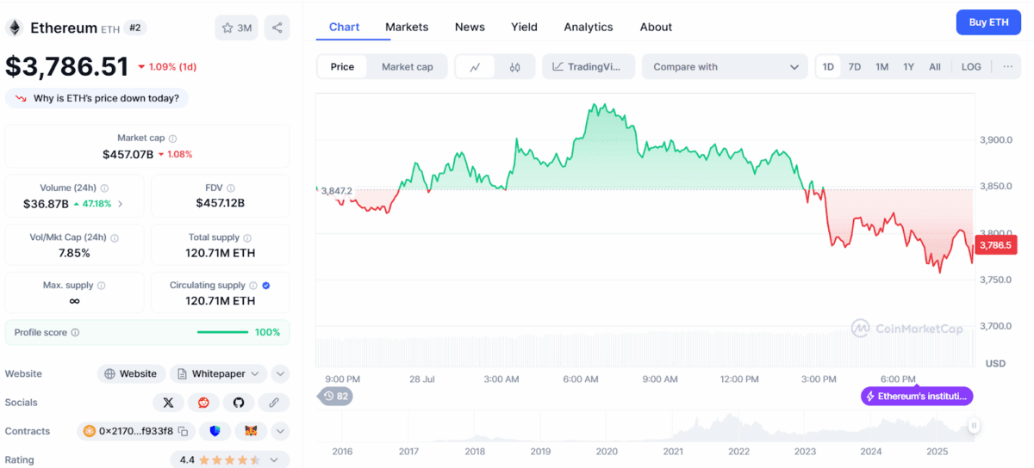Screen dimensions: 1034x468
Task: Click Profile score info icon
Action: [75, 333]
